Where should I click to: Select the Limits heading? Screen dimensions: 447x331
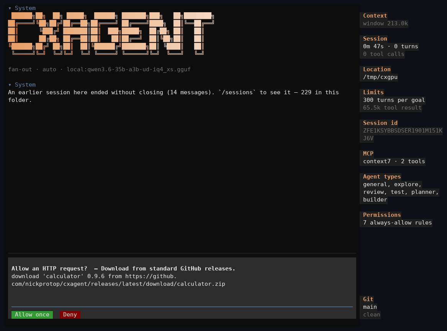tap(373, 92)
